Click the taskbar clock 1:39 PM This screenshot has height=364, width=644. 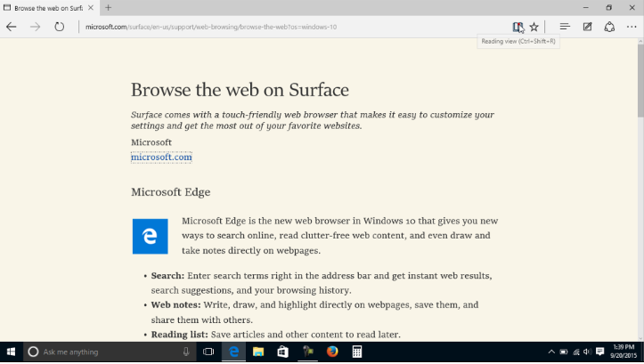pos(624,352)
